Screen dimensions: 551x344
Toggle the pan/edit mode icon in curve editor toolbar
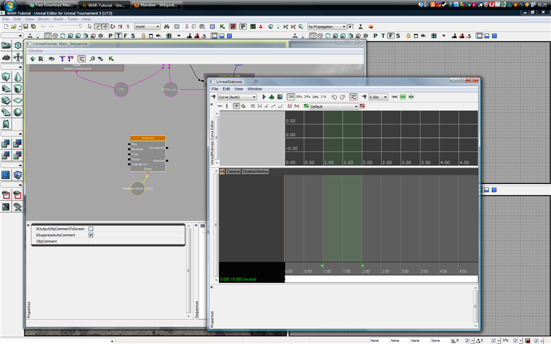pyautogui.click(x=237, y=106)
